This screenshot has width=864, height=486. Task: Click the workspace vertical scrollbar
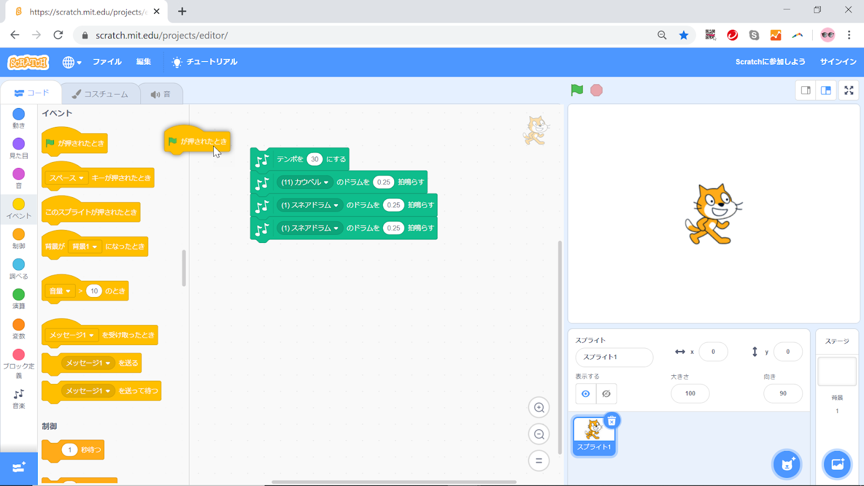tap(560, 348)
